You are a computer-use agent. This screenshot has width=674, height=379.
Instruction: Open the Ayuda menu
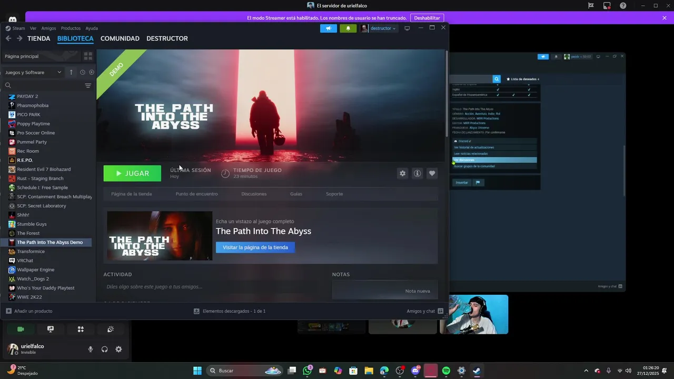92,28
